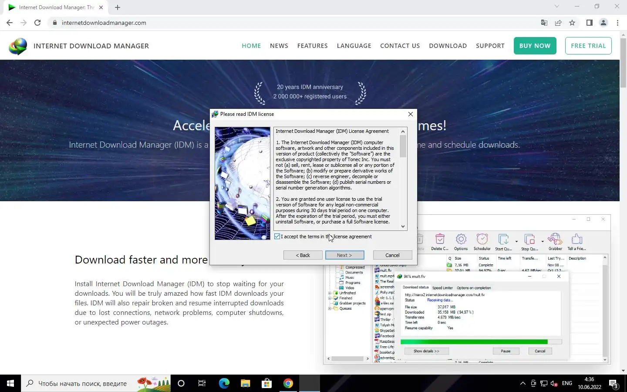Screen dimensions: 627x392
Task: Go to the FEATURES section
Action: pos(313,46)
